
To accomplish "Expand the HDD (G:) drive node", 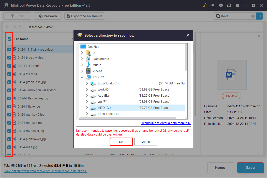I will point(87,108).
